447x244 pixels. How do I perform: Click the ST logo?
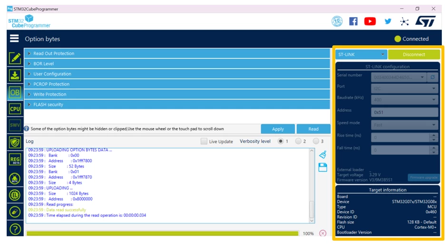point(425,21)
